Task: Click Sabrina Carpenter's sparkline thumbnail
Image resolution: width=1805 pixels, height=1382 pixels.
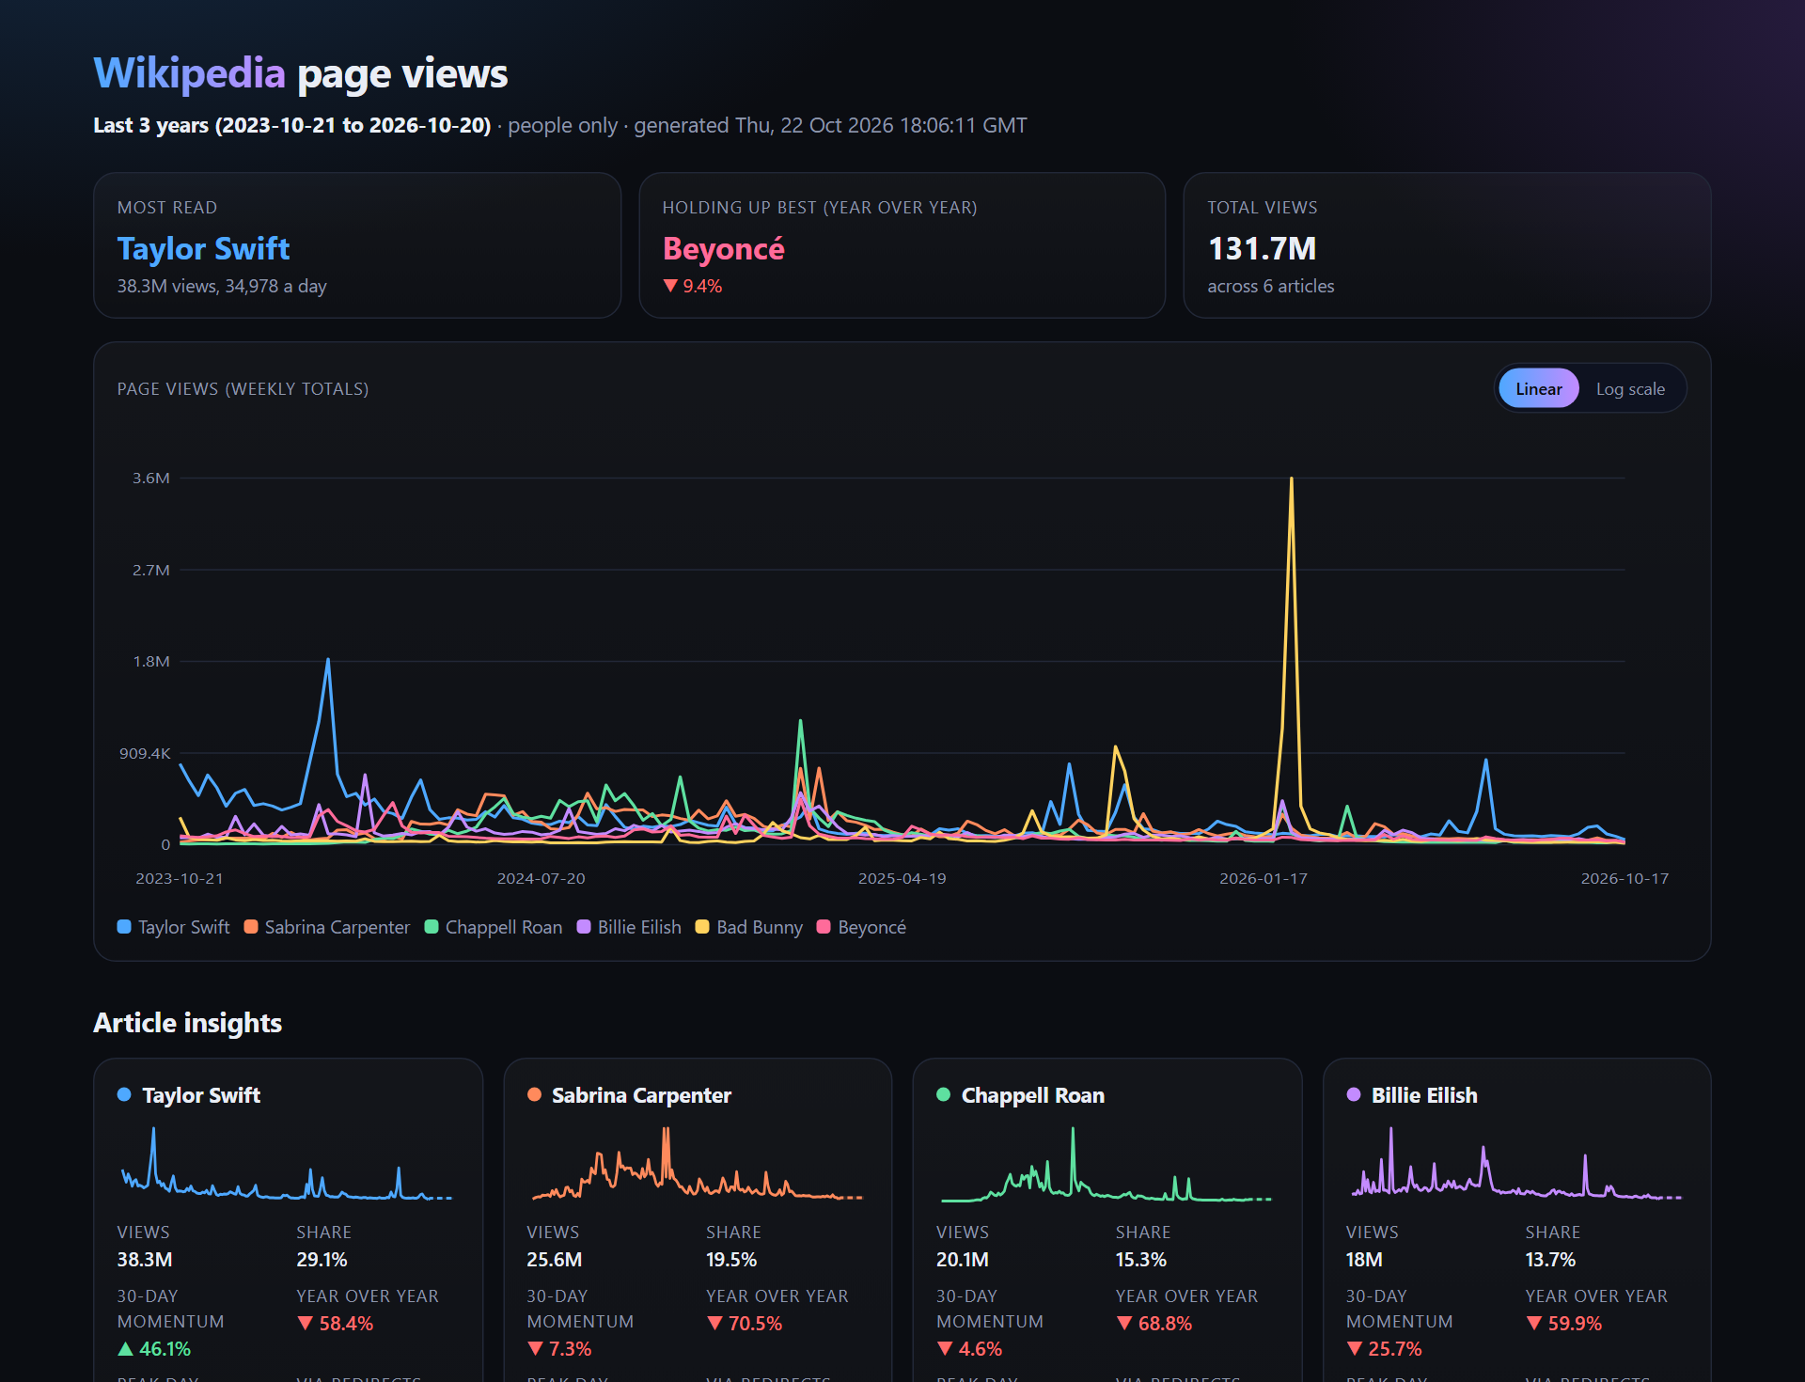Action: [x=697, y=1165]
